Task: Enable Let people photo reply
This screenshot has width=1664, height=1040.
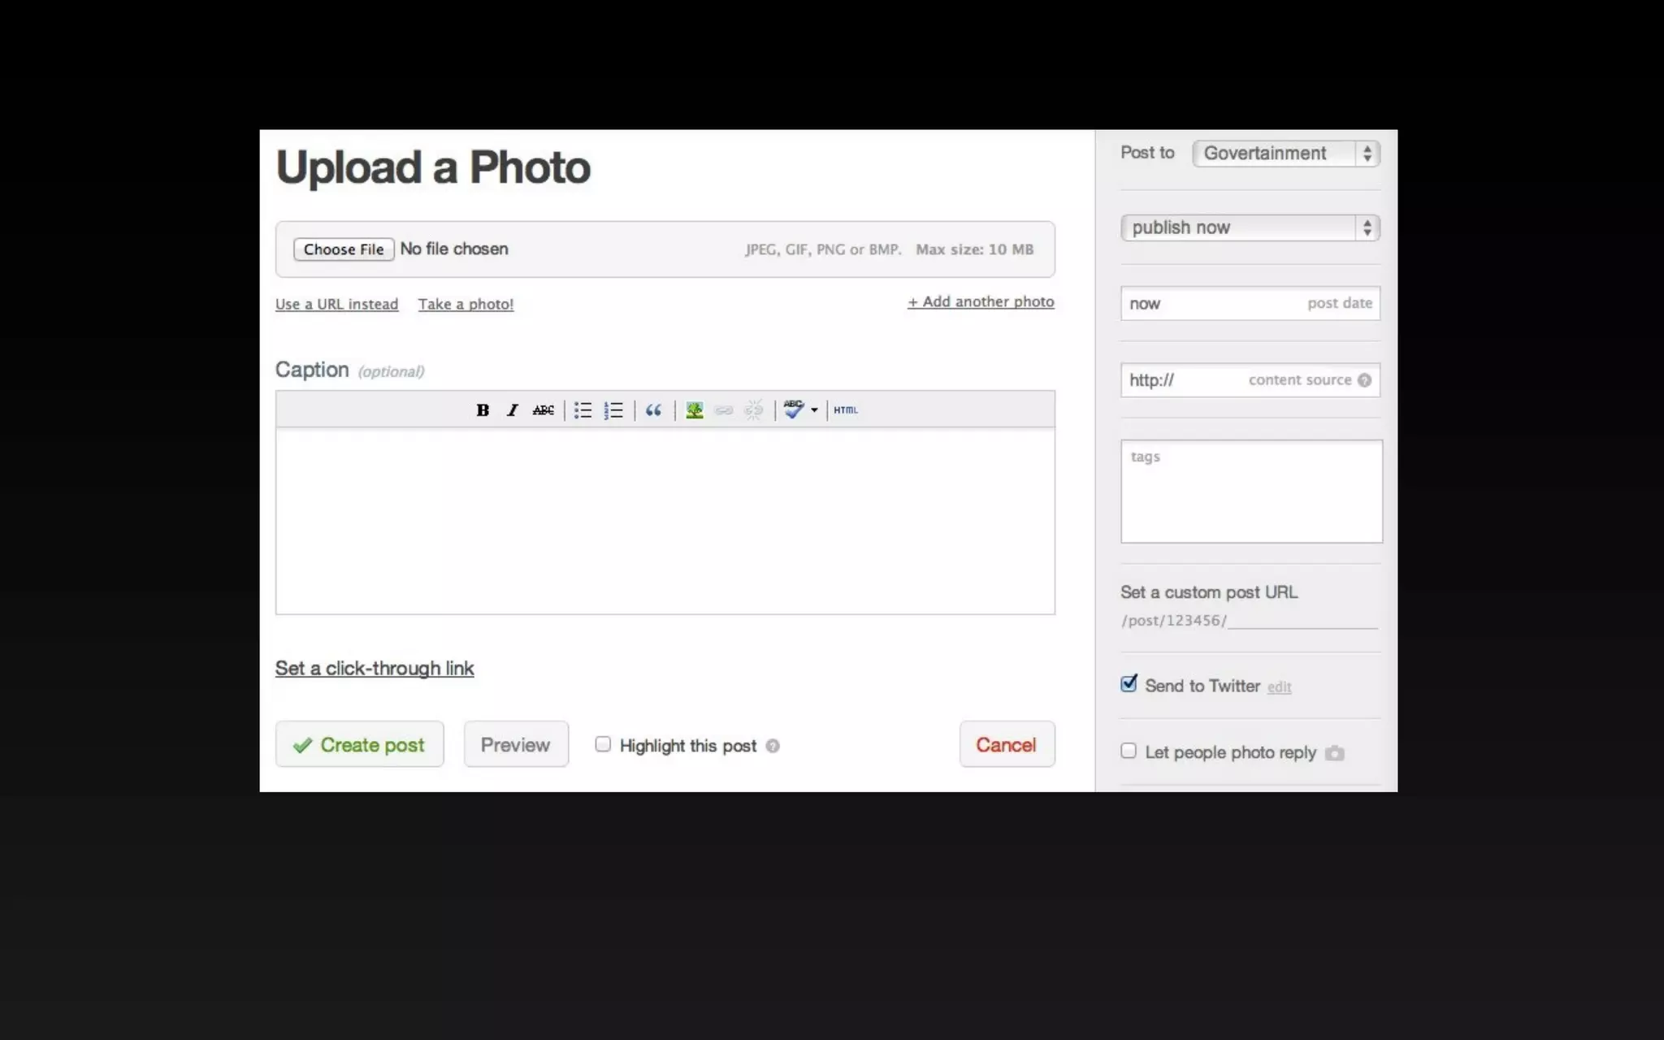Action: [x=1129, y=751]
